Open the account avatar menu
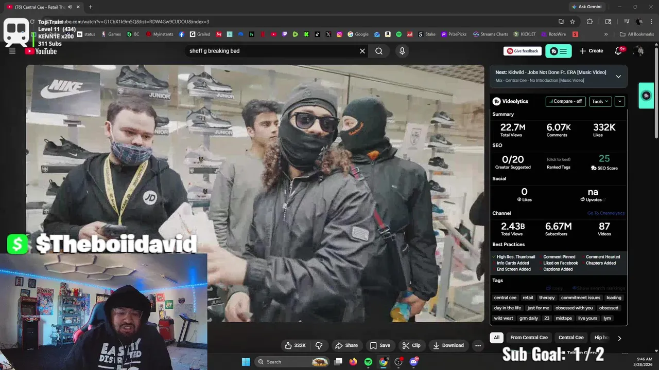 tap(639, 51)
